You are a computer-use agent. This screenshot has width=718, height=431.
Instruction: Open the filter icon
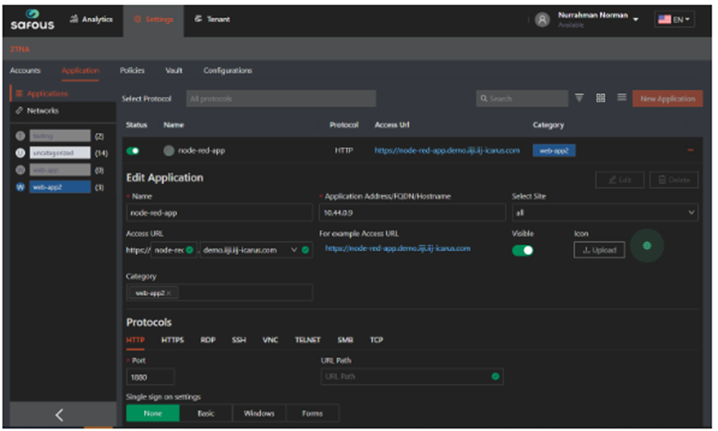579,98
